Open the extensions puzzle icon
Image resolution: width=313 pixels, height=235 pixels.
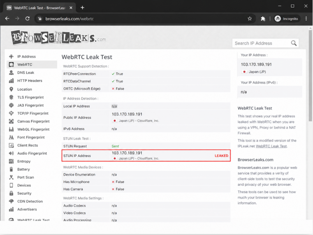coord(263,19)
